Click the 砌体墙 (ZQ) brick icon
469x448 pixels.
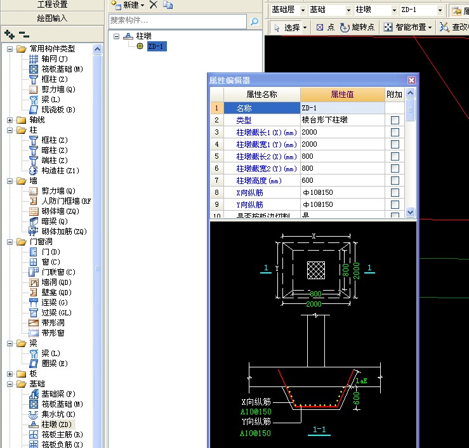[x=34, y=211]
